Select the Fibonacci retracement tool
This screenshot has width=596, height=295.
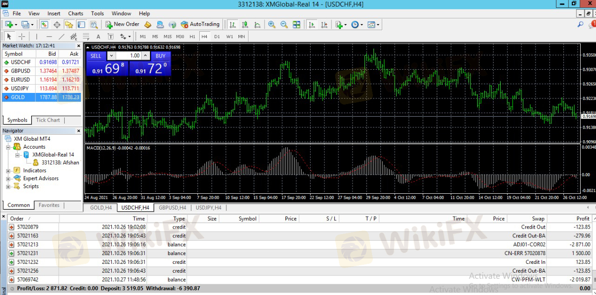click(x=86, y=36)
